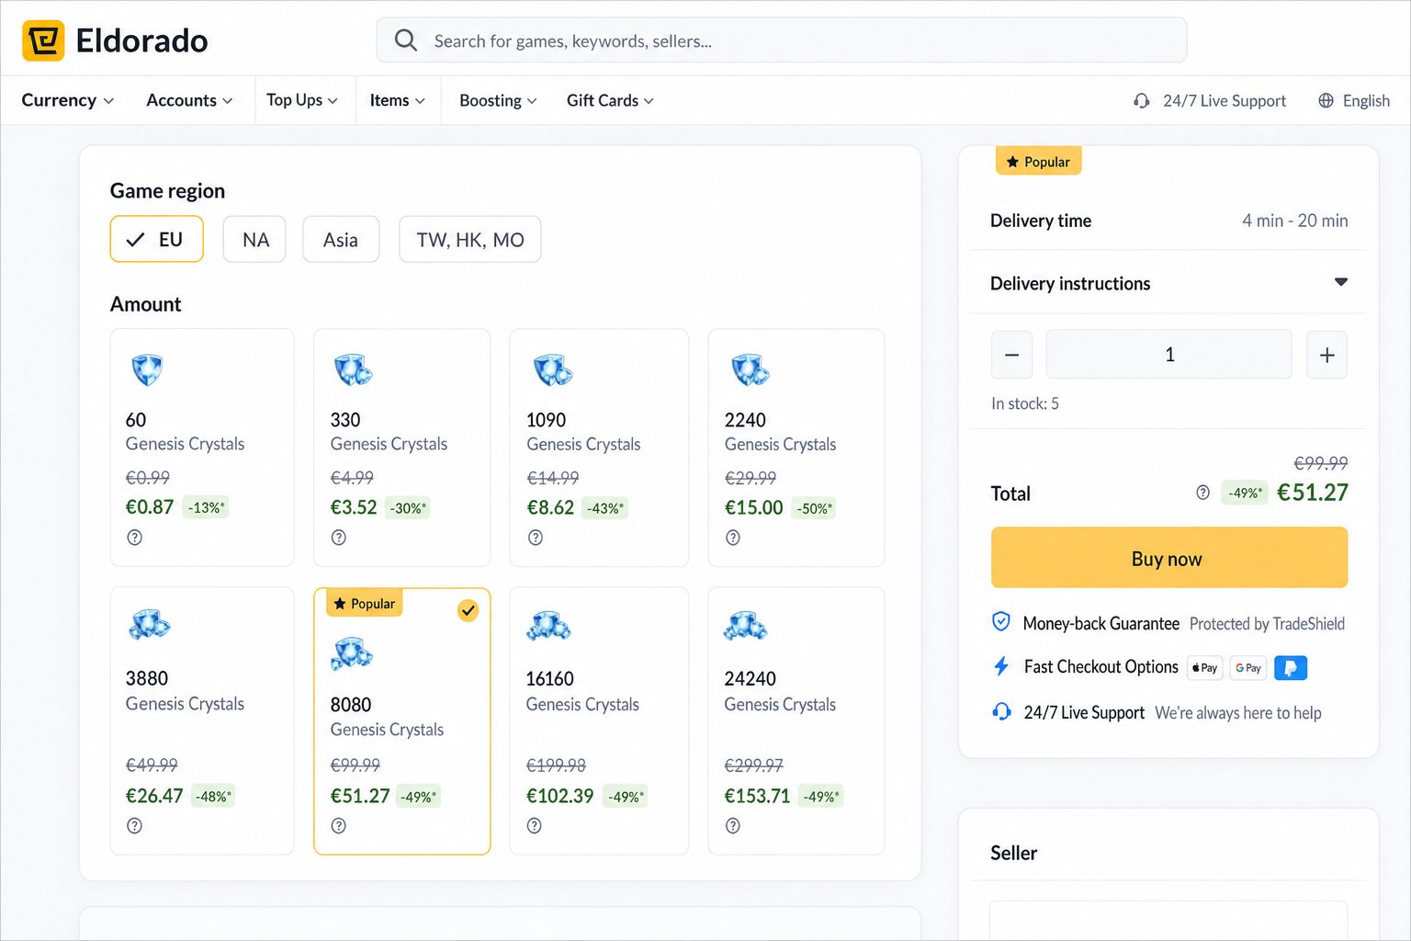Click the Buy now button
The height and width of the screenshot is (941, 1411).
(1168, 558)
